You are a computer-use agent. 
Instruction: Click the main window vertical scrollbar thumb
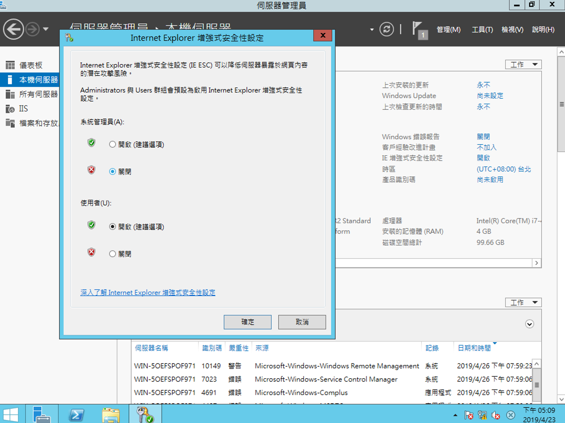click(561, 105)
